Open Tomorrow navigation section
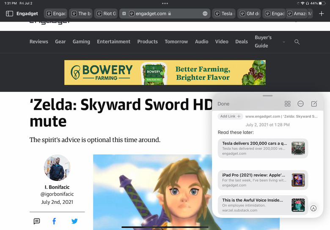330x230 pixels. [176, 41]
